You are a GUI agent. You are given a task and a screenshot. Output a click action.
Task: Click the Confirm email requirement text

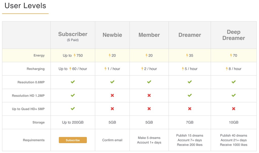[112, 140]
